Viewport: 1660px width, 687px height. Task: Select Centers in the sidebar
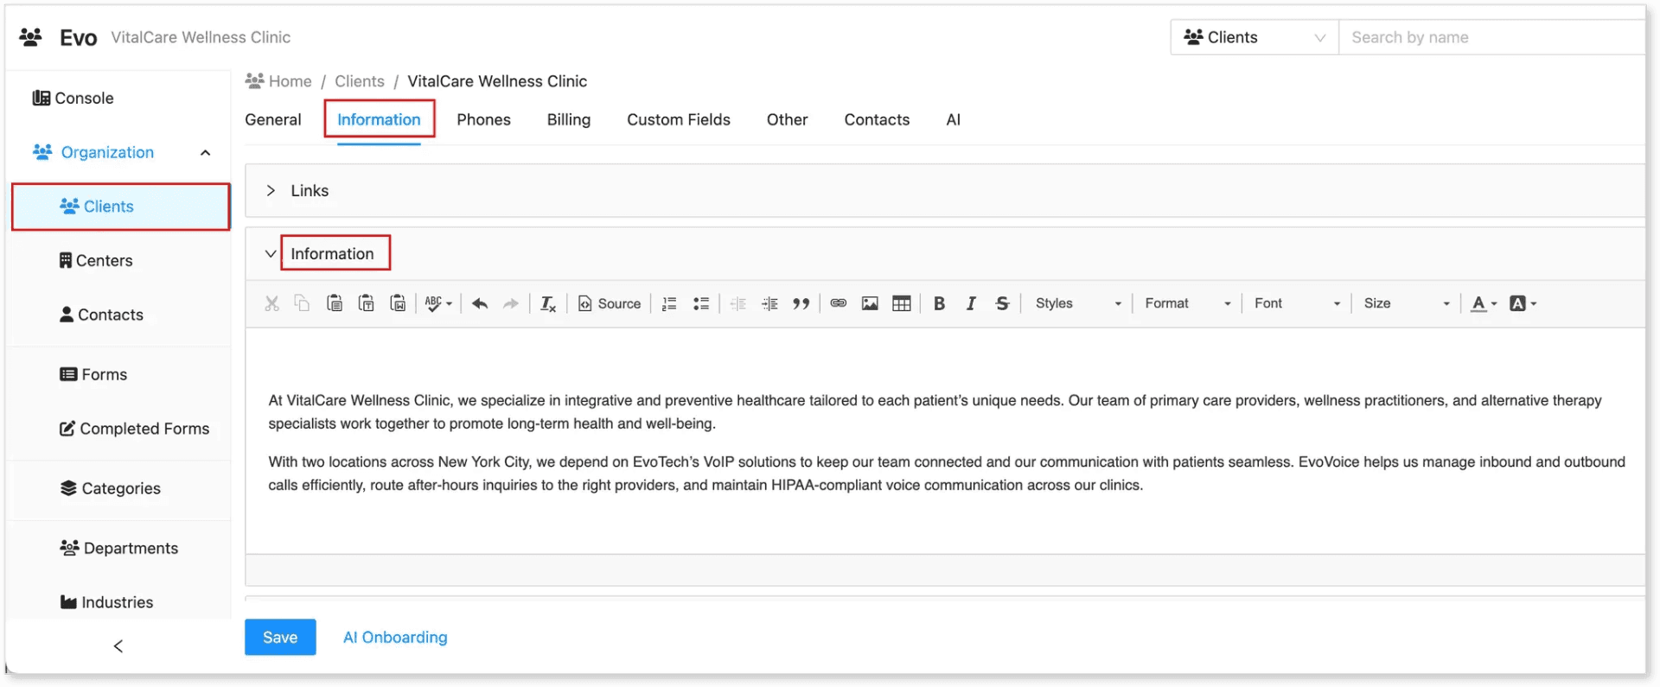(96, 261)
